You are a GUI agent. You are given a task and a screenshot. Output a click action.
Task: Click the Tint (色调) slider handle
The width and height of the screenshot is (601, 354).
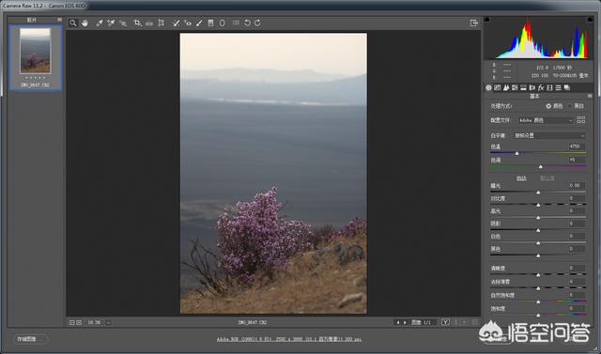541,166
